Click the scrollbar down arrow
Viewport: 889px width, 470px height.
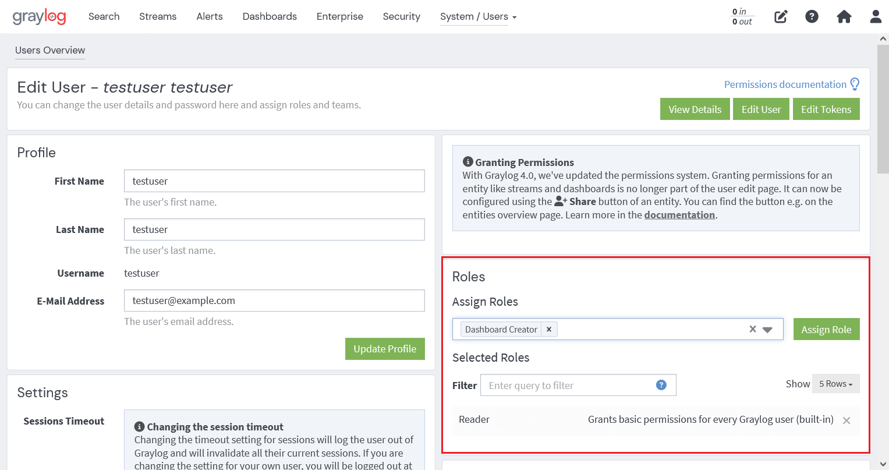click(883, 464)
